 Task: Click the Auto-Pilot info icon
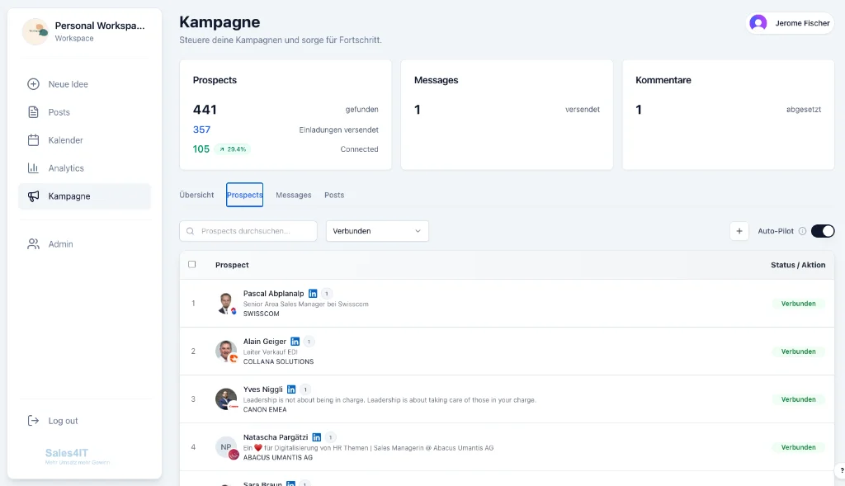(802, 231)
